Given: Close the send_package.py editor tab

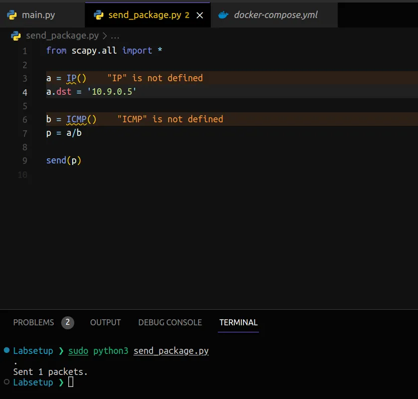Looking at the screenshot, I should tap(200, 16).
